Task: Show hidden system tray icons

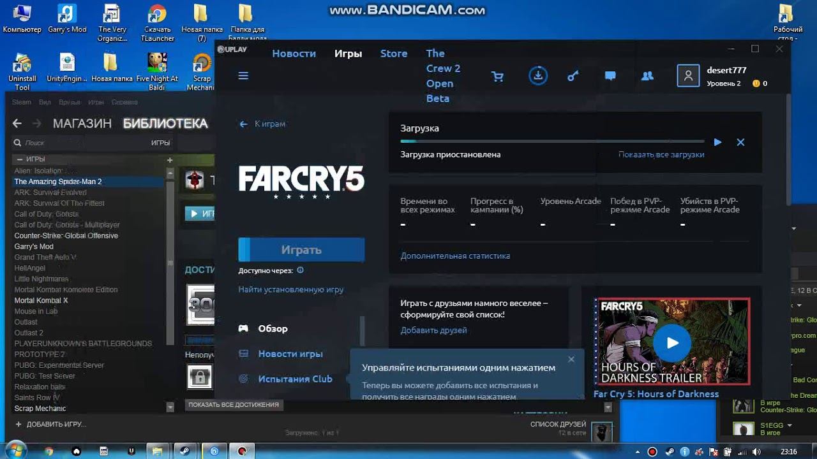Action: pos(638,451)
